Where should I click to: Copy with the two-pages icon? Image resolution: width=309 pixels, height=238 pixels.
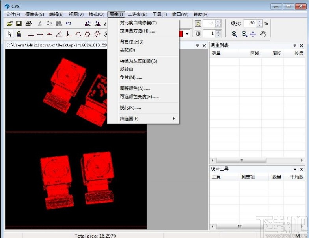point(49,24)
